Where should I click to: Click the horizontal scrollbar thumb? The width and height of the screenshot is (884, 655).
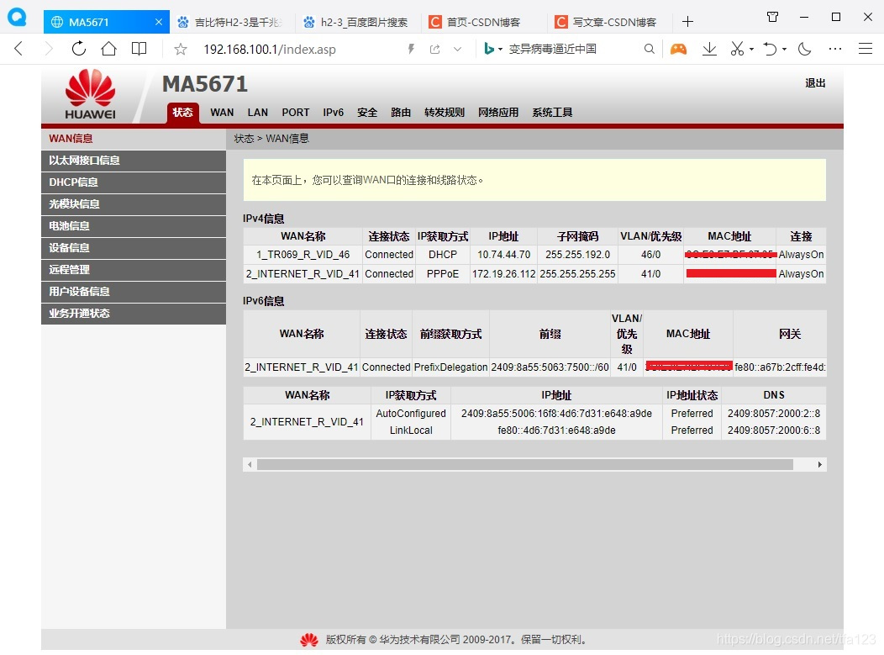tap(525, 465)
